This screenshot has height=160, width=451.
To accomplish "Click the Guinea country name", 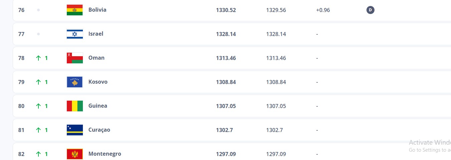I will pos(98,106).
